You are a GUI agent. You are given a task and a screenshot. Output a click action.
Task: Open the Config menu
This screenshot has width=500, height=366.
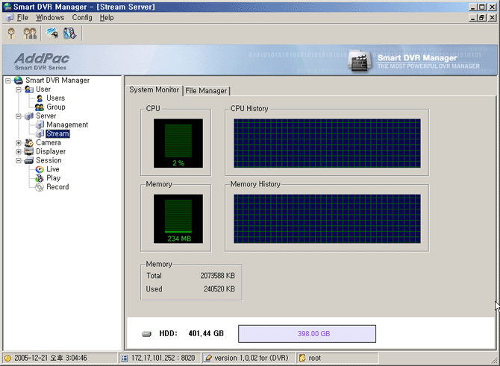pyautogui.click(x=82, y=18)
